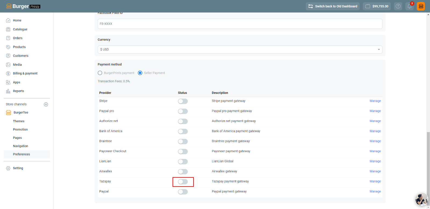Open the orange account avatar menu
The image size is (430, 209).
tap(421, 6)
